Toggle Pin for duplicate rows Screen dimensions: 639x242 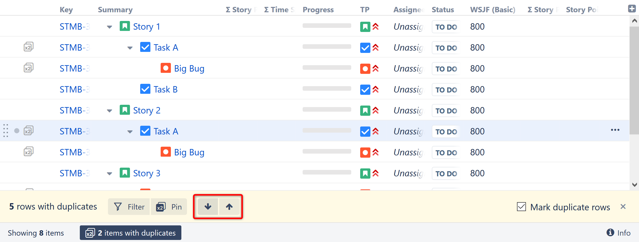(169, 207)
